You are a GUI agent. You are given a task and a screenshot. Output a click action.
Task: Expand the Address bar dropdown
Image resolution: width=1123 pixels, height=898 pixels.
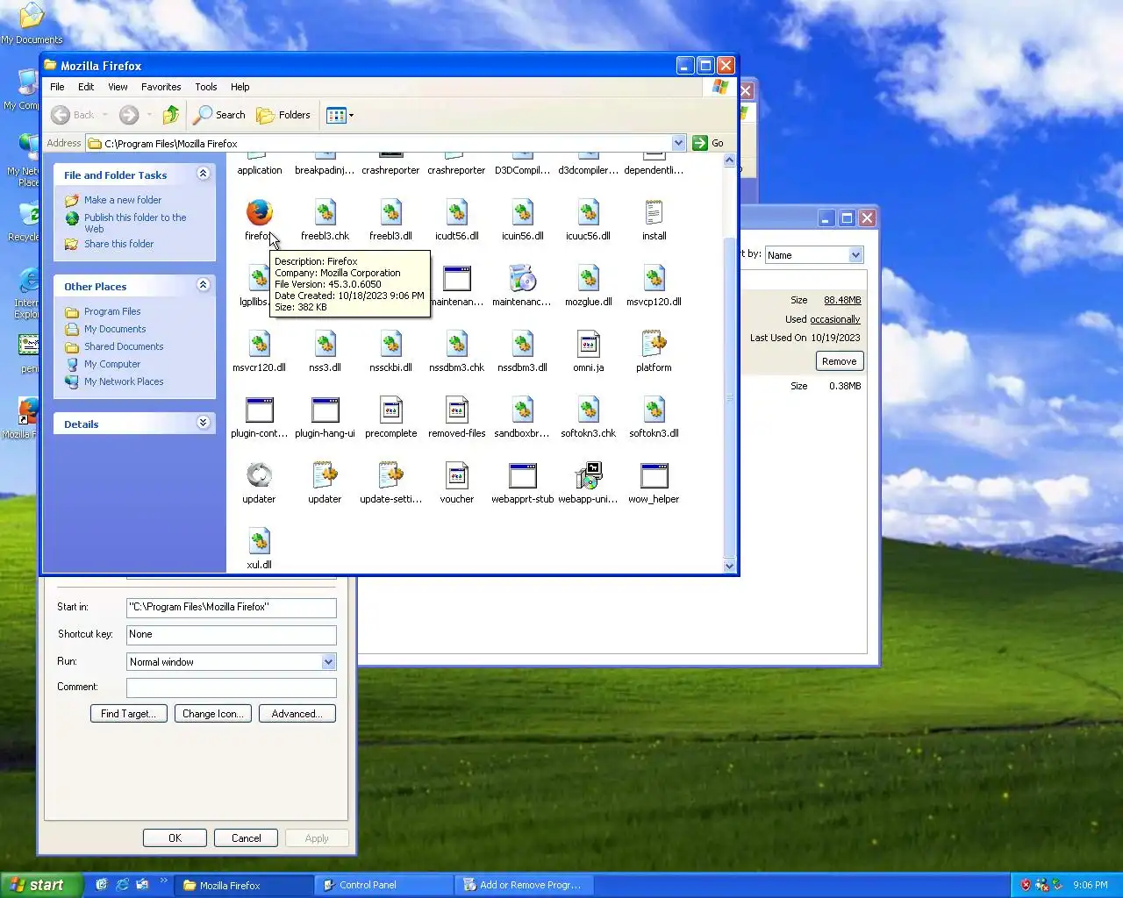[x=678, y=143]
